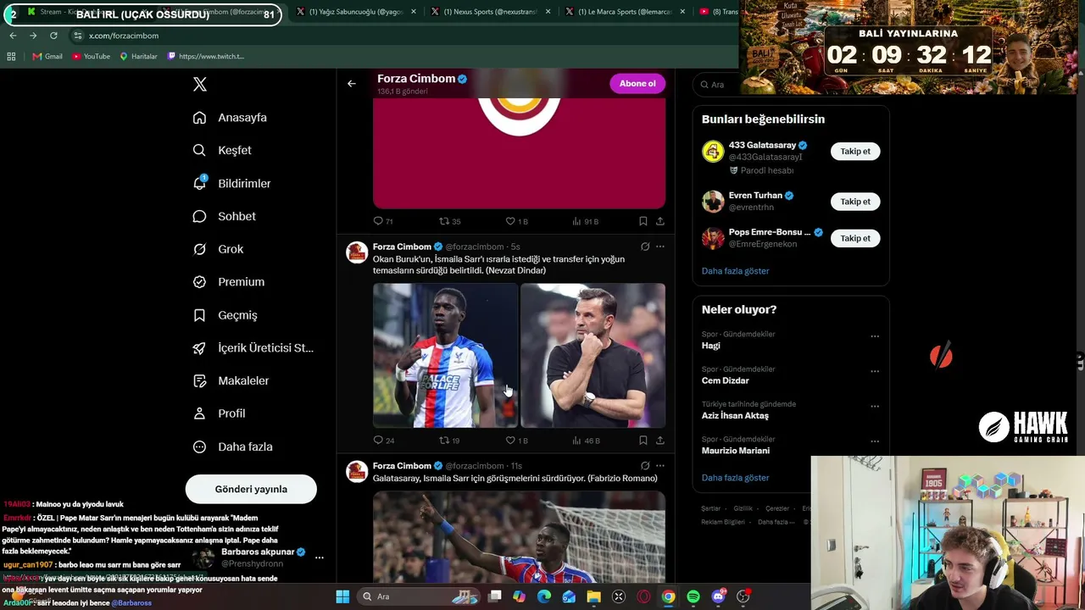1085x610 pixels.
Task: Click the Makaleler document icon
Action: tap(199, 381)
